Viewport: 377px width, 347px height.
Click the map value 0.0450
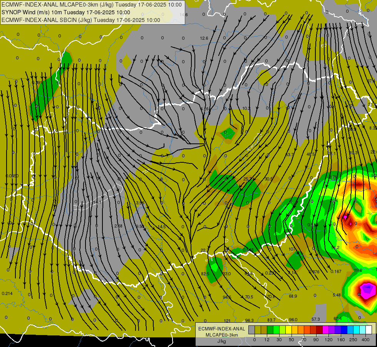(x=12, y=176)
